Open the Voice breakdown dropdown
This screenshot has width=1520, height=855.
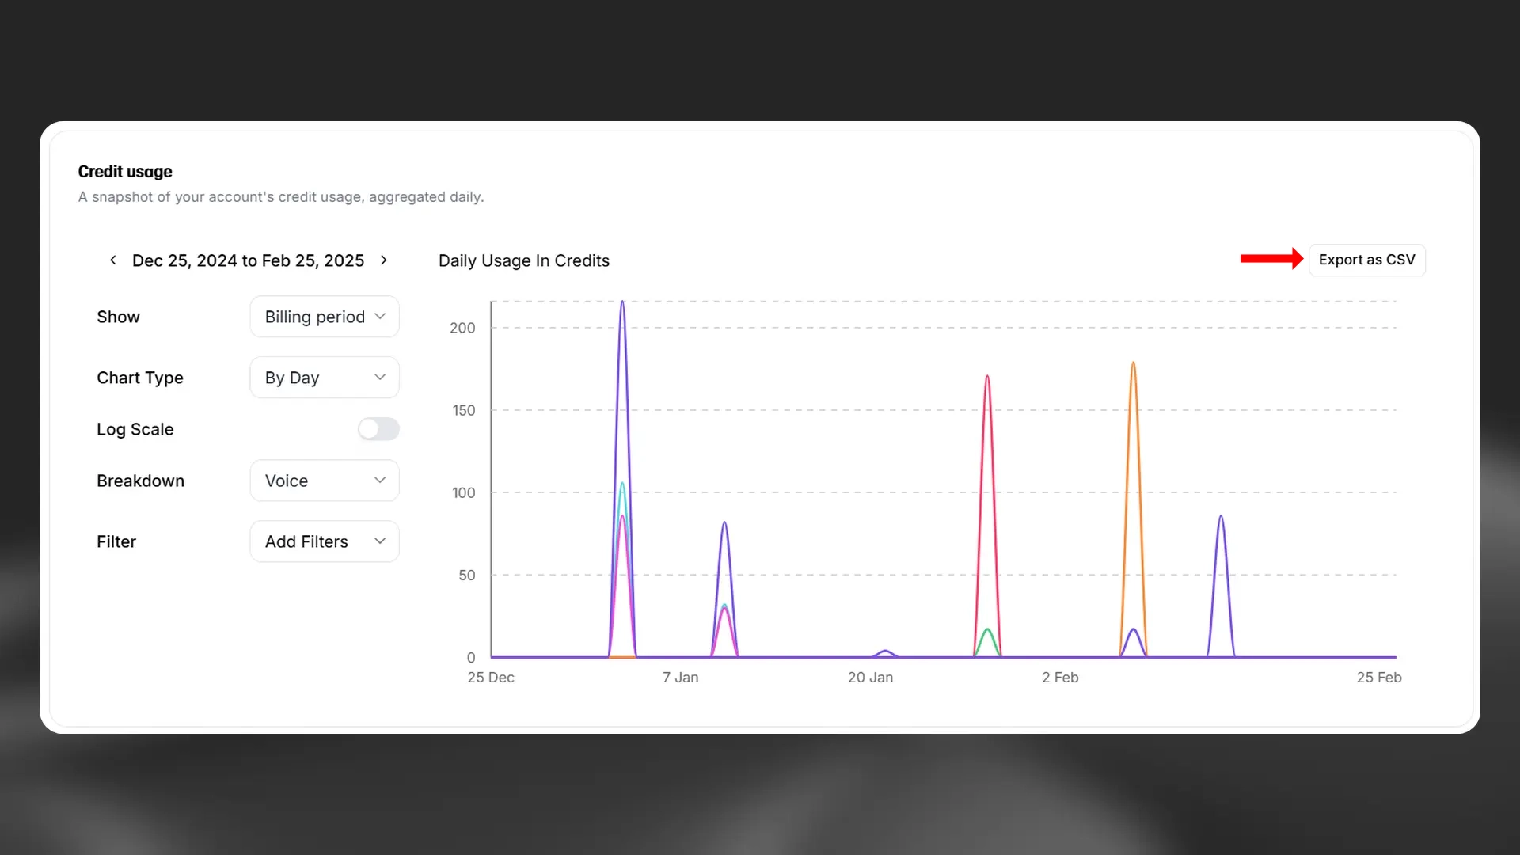click(x=324, y=480)
